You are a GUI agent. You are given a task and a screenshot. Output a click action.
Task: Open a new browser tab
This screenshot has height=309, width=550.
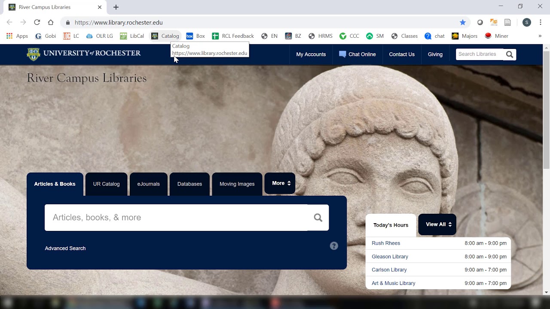(x=116, y=7)
